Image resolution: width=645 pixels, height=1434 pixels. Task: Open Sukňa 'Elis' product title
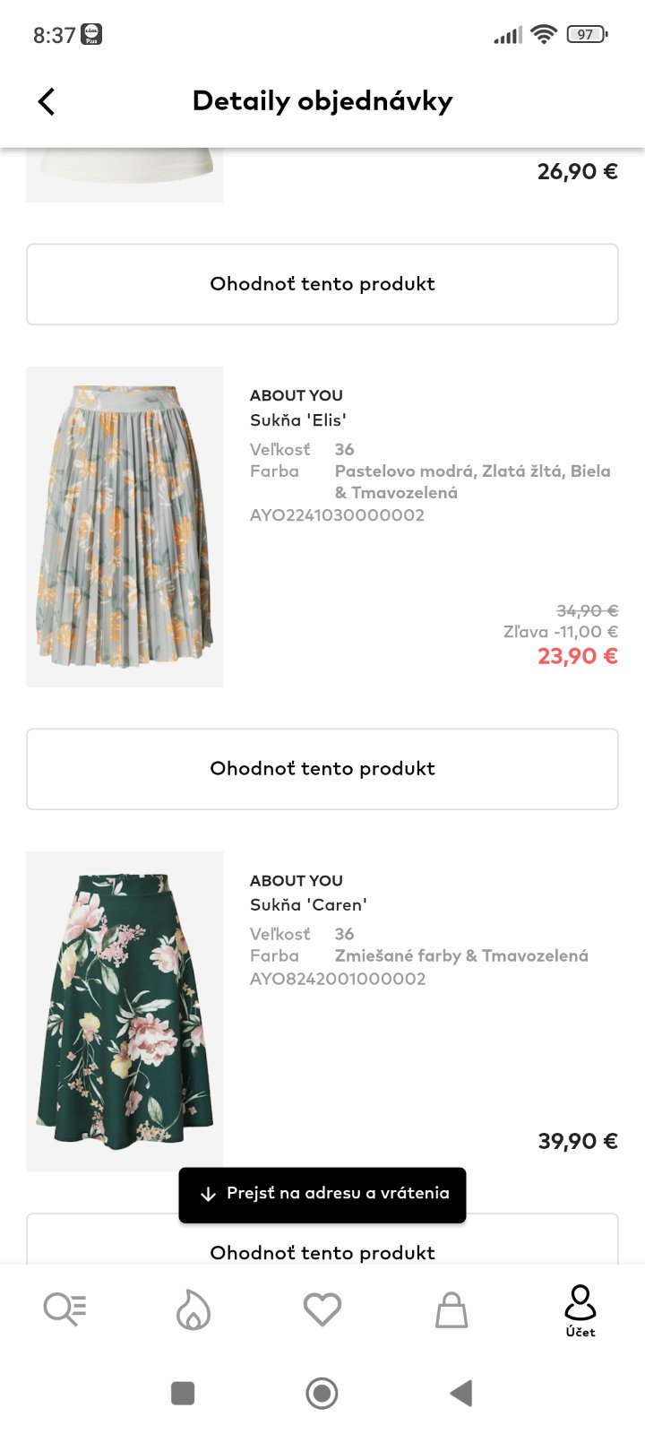(298, 420)
